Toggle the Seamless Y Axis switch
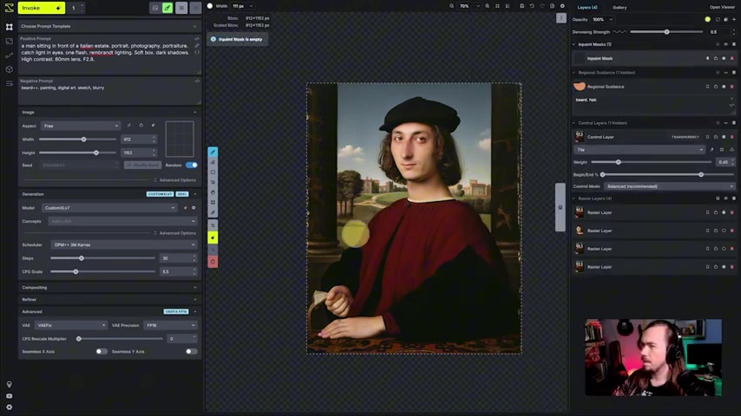Viewport: 741px width, 416px height. coord(192,351)
